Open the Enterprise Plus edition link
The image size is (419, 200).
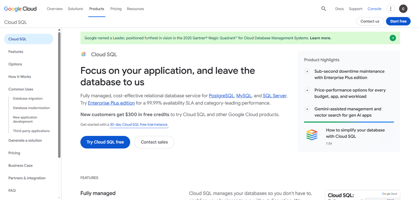(x=111, y=103)
